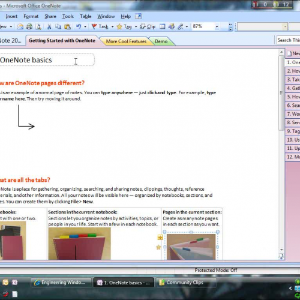The width and height of the screenshot is (300, 300).
Task: Click the OneNote basics page title box
Action: click(47, 59)
